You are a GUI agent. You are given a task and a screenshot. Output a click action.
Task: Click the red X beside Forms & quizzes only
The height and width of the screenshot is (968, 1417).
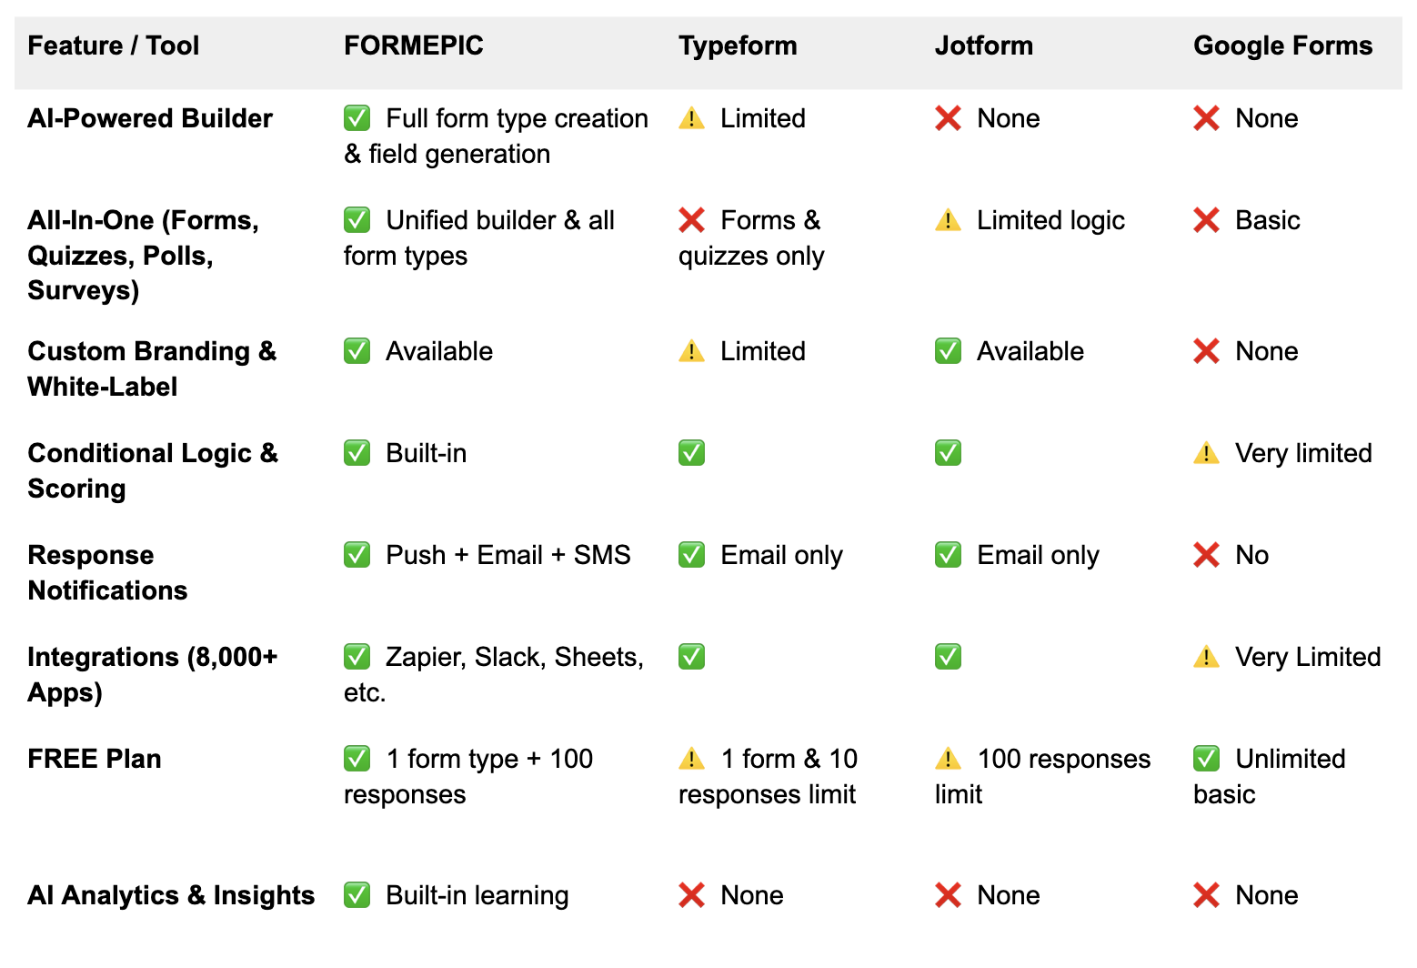click(x=691, y=220)
